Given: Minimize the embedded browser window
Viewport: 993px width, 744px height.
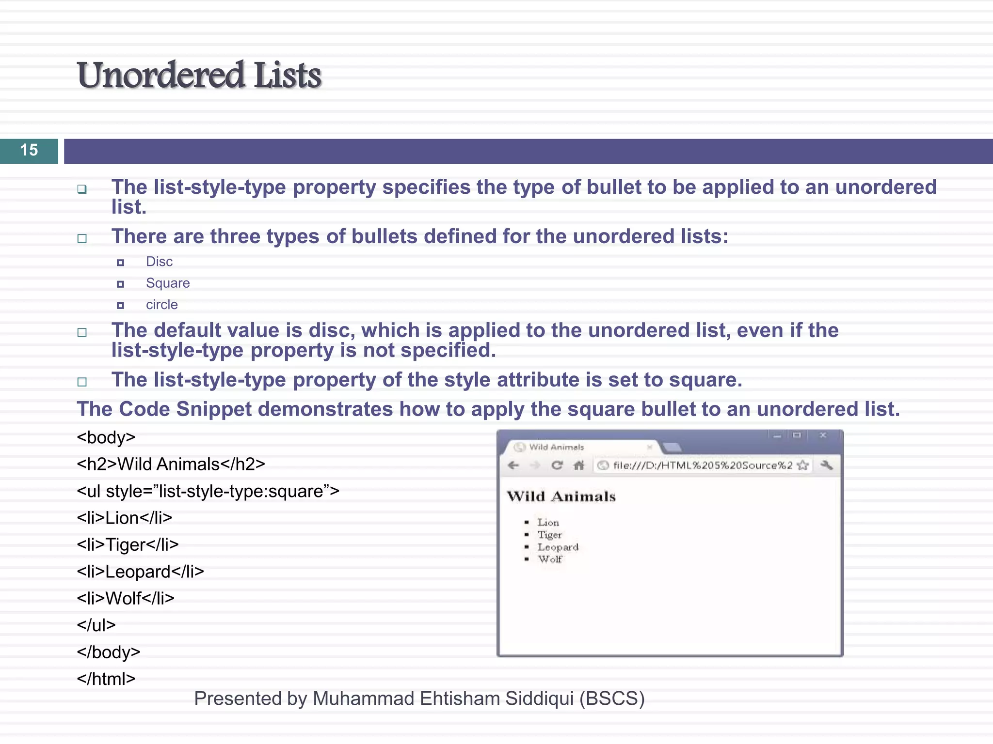Looking at the screenshot, I should (778, 435).
